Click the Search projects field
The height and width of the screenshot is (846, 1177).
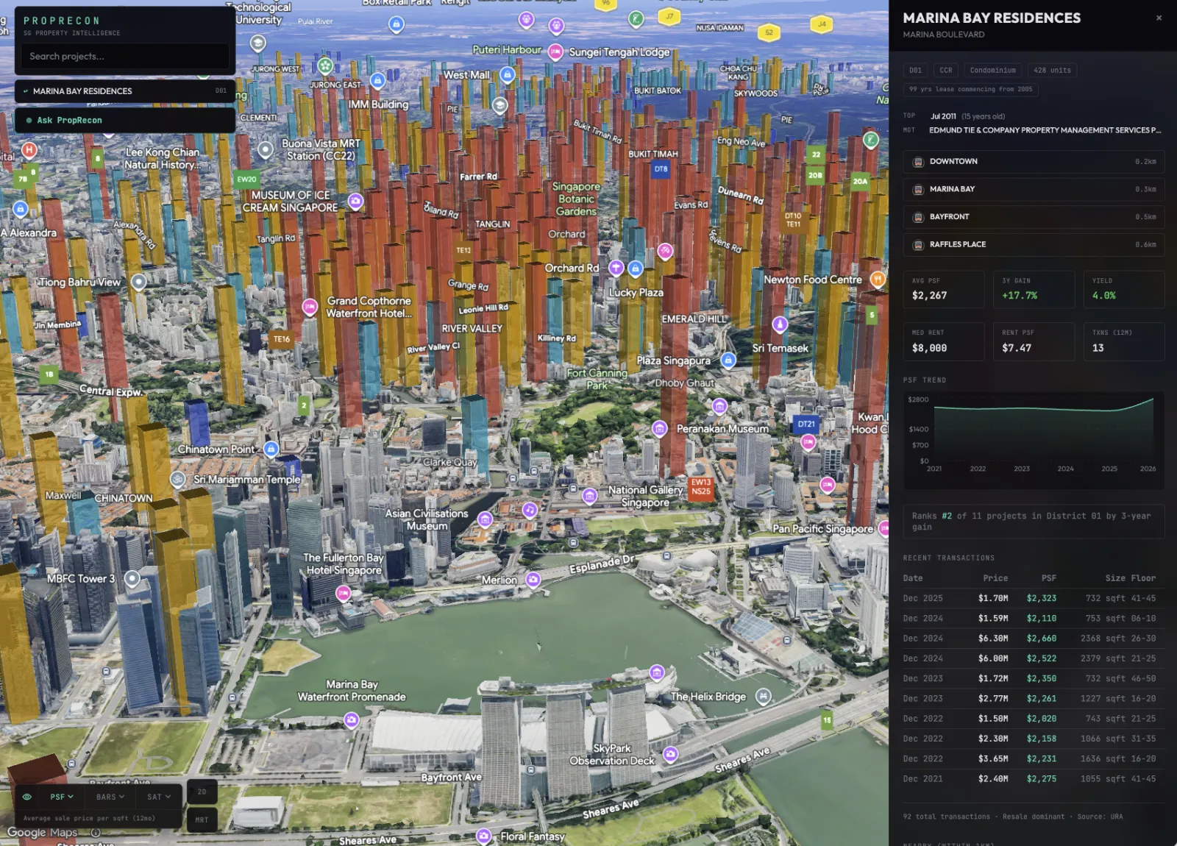(125, 56)
